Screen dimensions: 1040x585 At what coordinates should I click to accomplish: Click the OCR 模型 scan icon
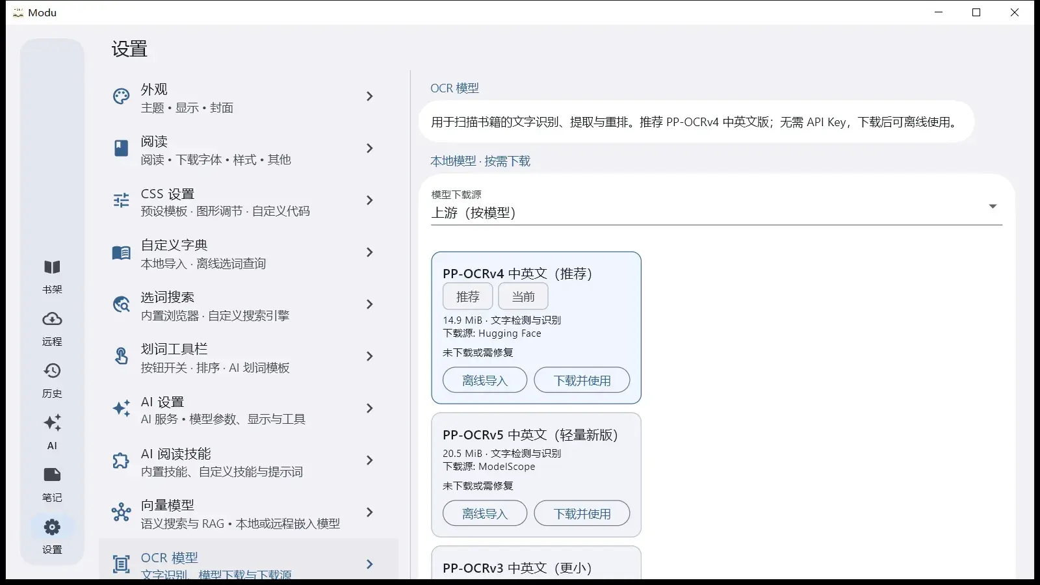point(121,564)
